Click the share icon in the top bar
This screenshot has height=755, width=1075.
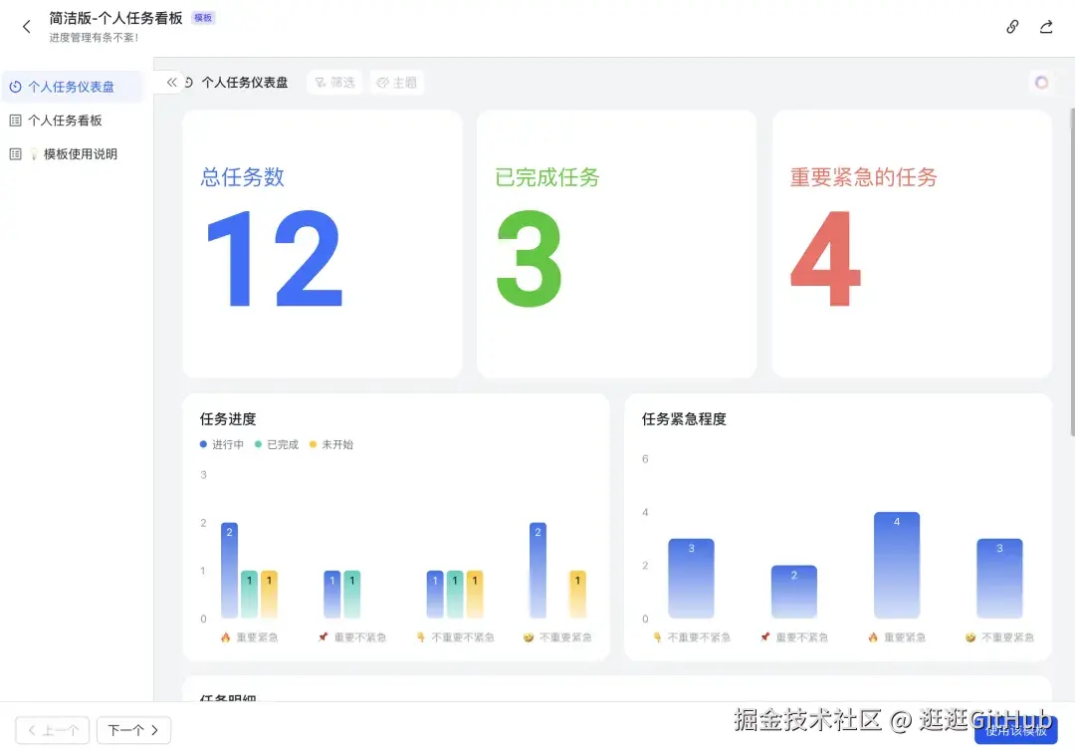(x=1046, y=28)
